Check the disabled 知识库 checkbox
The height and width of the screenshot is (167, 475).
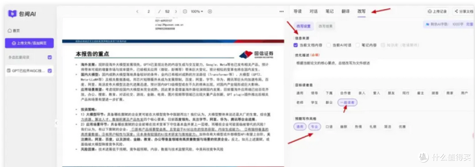tap(383, 45)
